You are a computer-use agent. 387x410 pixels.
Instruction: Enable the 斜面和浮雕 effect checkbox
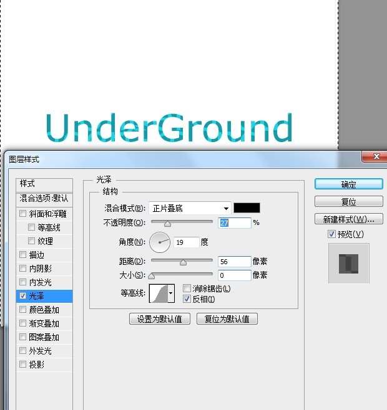[23, 214]
